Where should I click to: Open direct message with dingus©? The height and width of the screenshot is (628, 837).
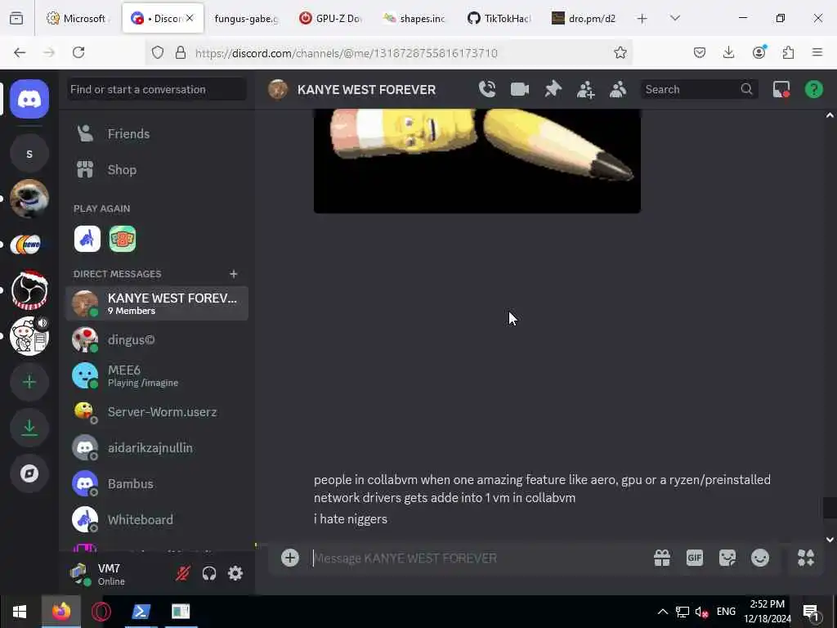click(x=157, y=340)
